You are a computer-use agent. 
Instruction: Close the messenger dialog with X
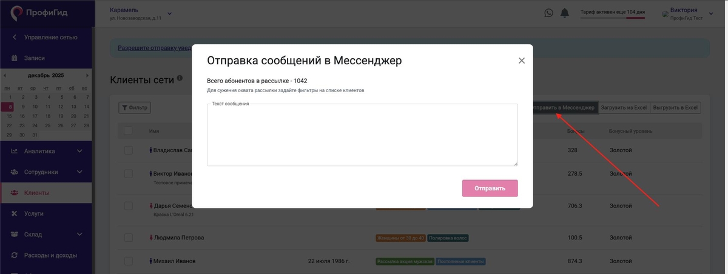point(521,61)
